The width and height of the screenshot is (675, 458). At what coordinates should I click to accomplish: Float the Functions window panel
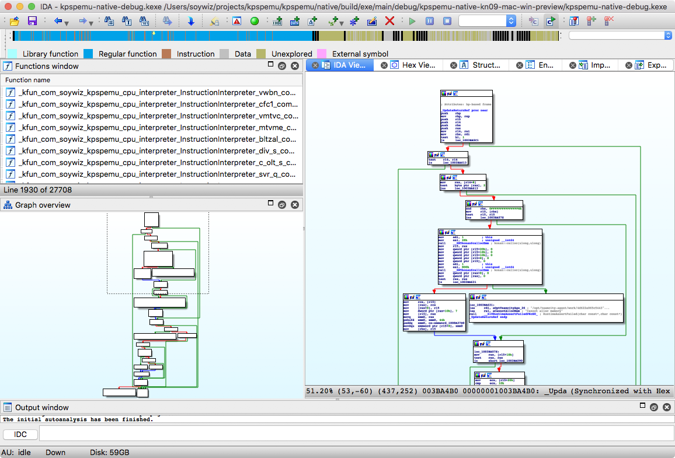coord(281,66)
